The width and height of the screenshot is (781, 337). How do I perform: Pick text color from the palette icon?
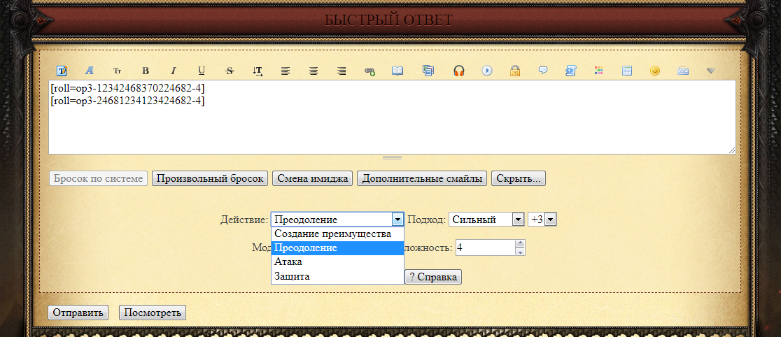pos(598,71)
